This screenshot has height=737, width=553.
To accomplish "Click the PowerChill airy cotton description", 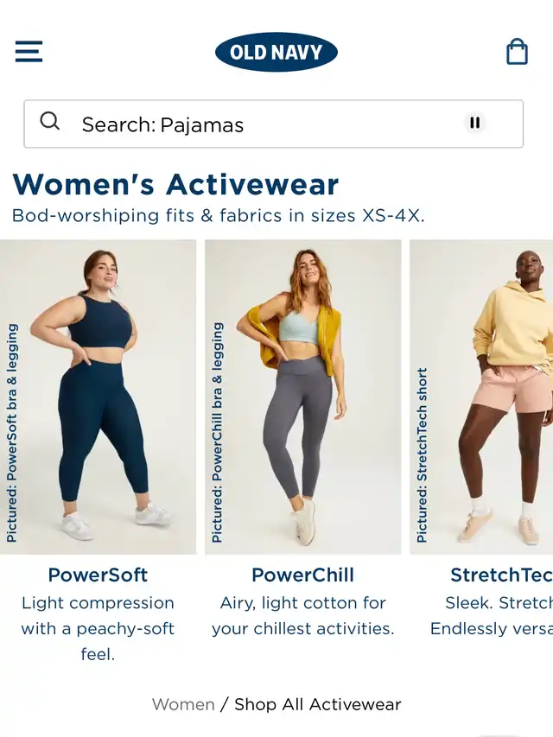I will [x=302, y=616].
